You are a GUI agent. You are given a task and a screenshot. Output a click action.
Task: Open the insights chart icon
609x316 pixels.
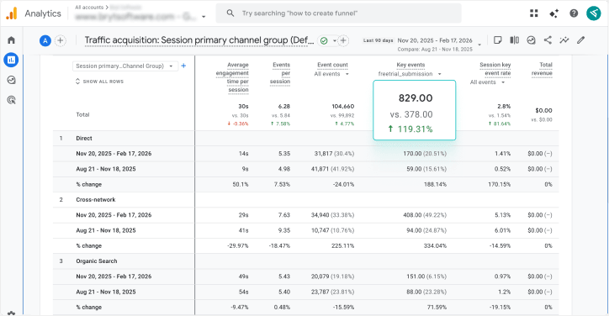click(531, 40)
